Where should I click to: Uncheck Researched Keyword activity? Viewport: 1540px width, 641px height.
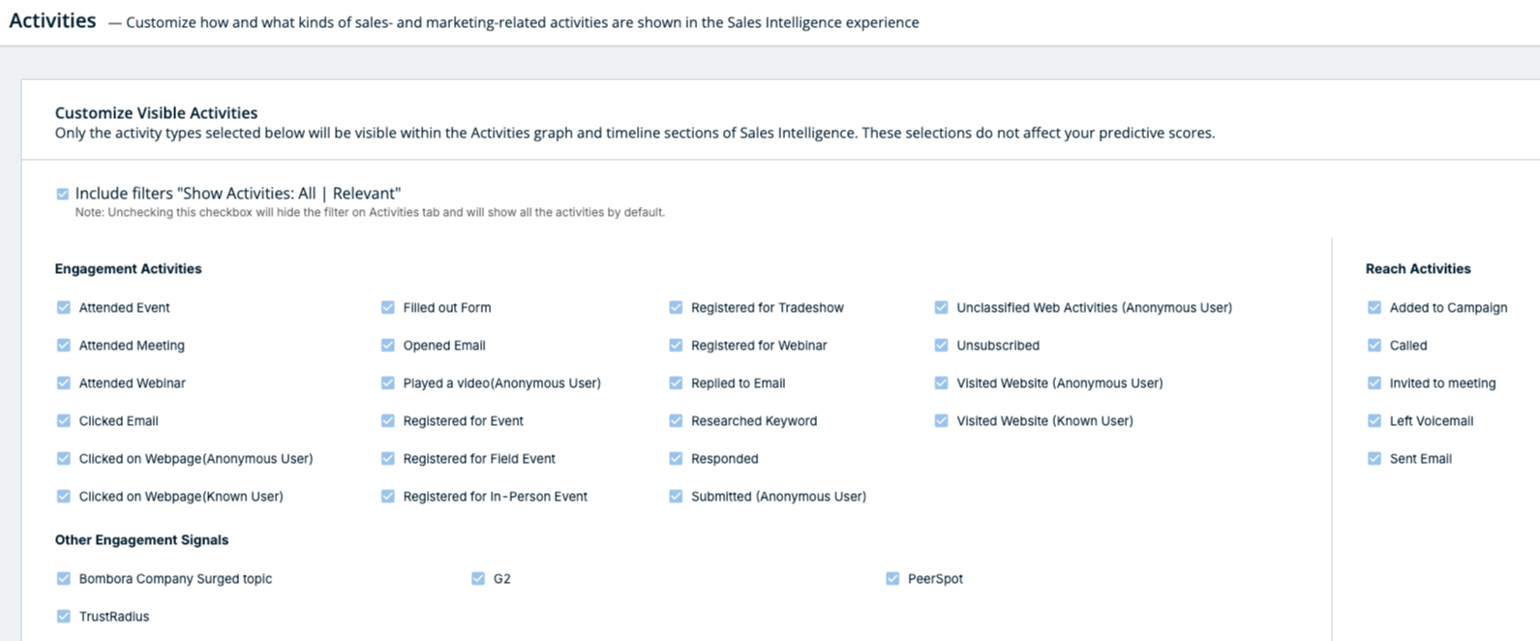pos(676,421)
